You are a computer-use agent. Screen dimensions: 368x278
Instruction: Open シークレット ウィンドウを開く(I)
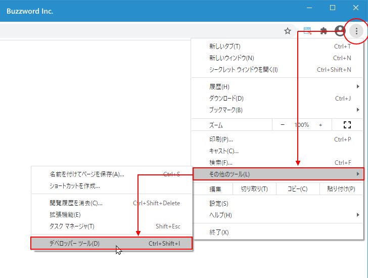click(x=278, y=70)
